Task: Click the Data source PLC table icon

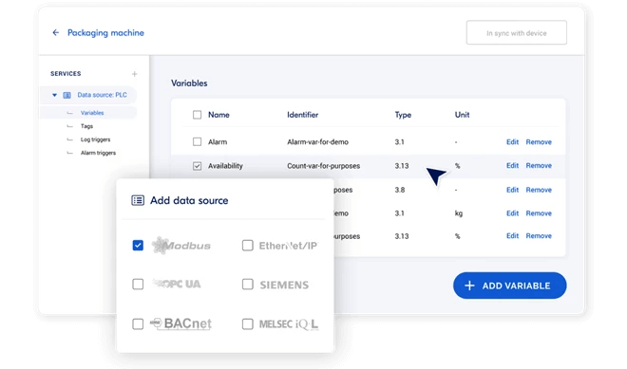Action: pos(67,95)
